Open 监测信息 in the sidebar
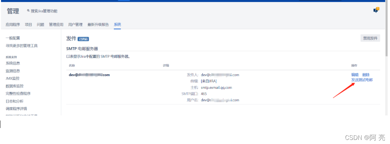Image resolution: width=390 pixels, height=144 pixels. 13,71
